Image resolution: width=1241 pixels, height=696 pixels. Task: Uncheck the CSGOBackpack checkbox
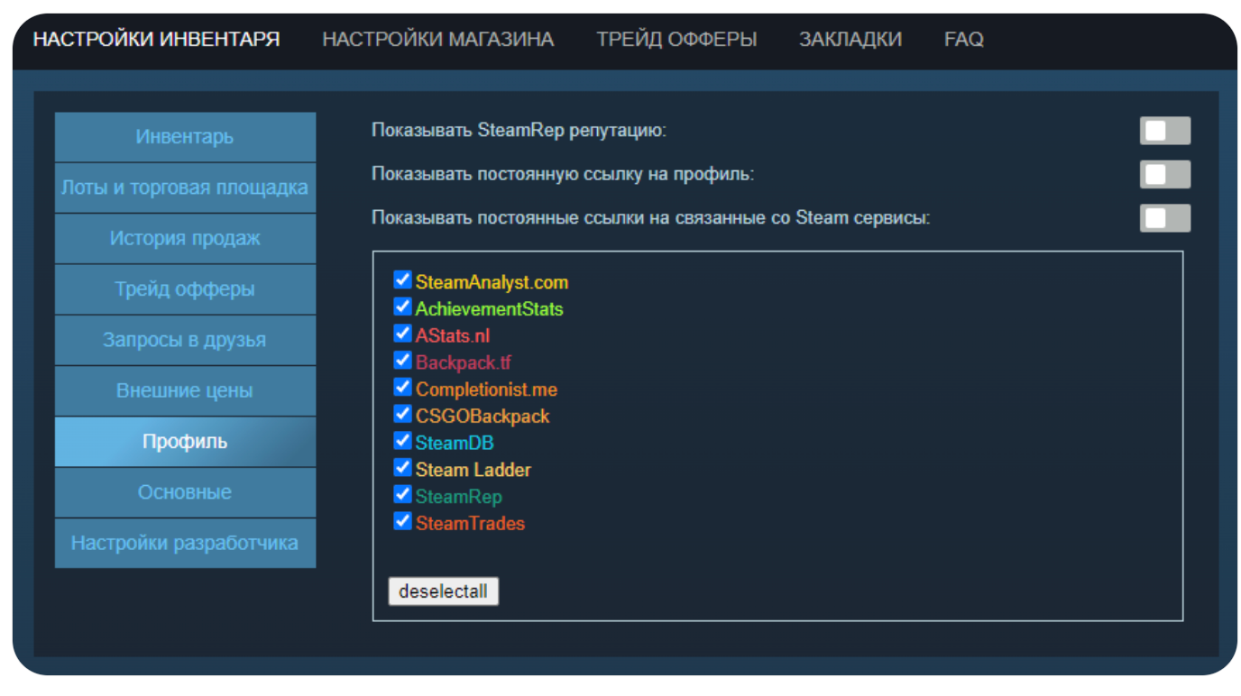click(402, 415)
